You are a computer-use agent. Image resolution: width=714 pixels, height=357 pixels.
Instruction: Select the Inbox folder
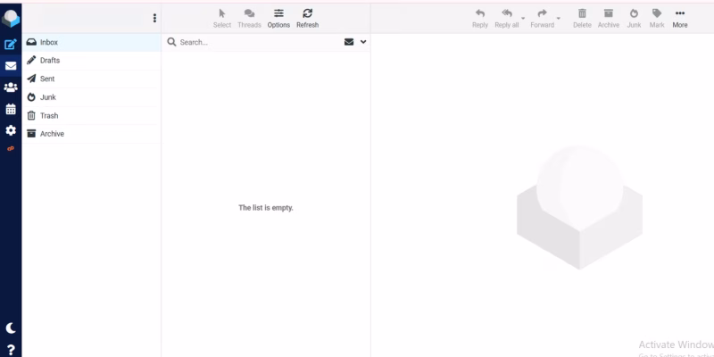tap(48, 42)
